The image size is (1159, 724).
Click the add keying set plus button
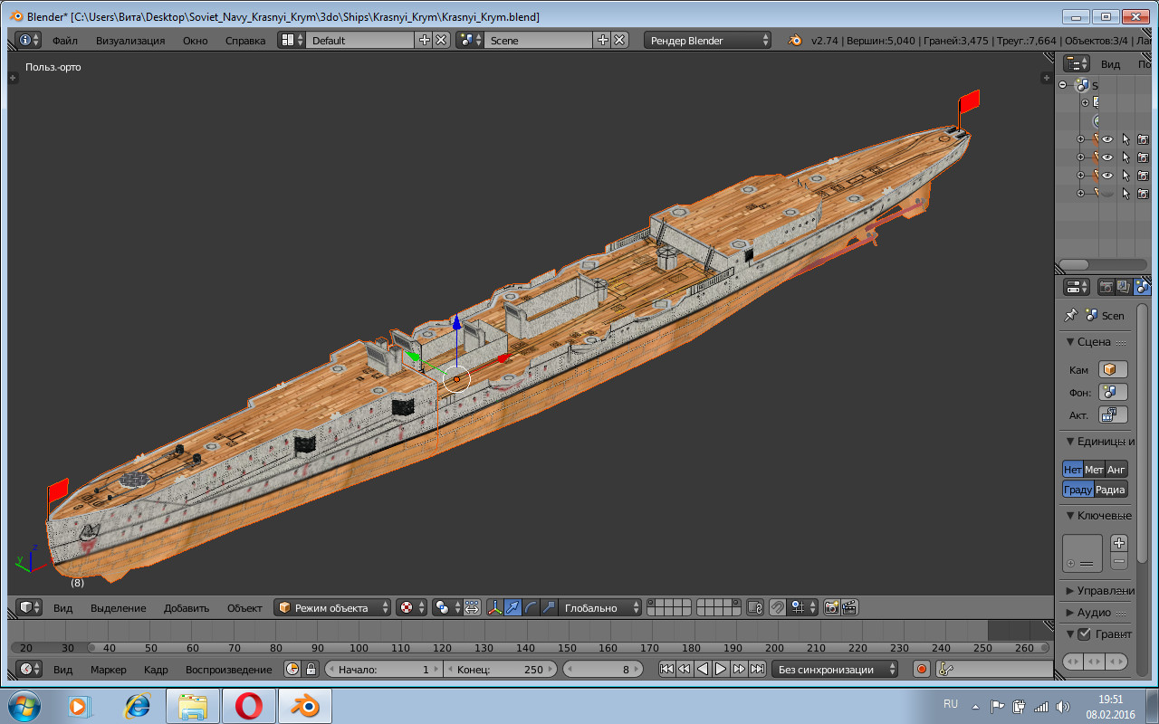pyautogui.click(x=1119, y=543)
